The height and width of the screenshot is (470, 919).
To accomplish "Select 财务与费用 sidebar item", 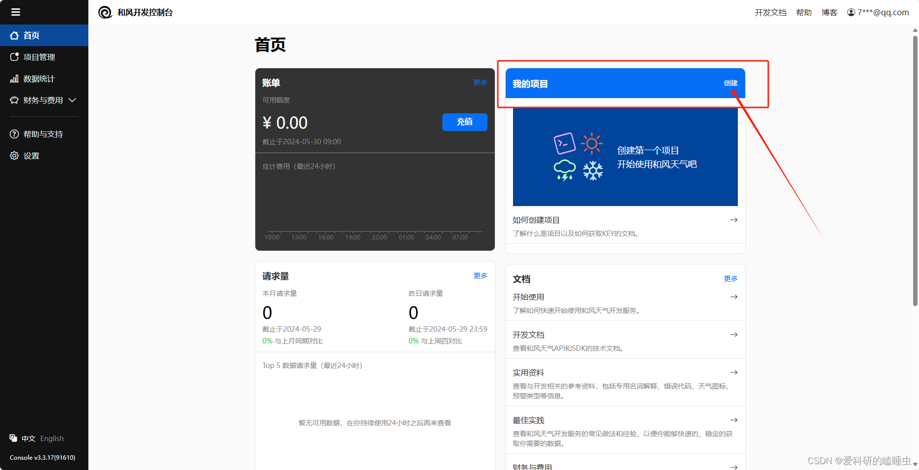I will click(x=43, y=100).
